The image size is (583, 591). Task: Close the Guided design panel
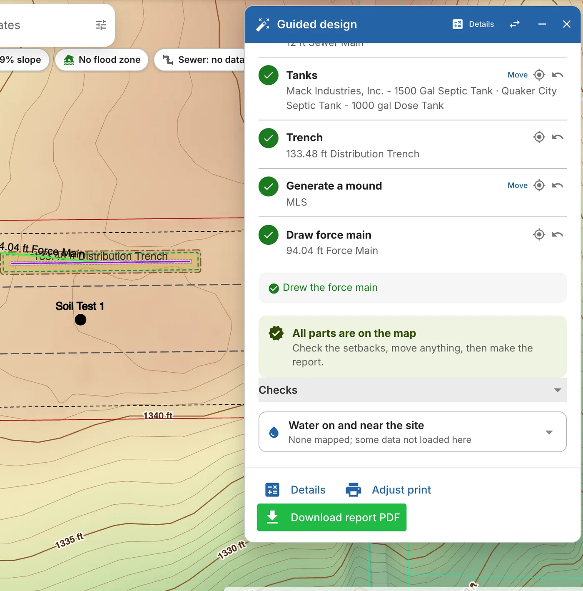[x=567, y=24]
